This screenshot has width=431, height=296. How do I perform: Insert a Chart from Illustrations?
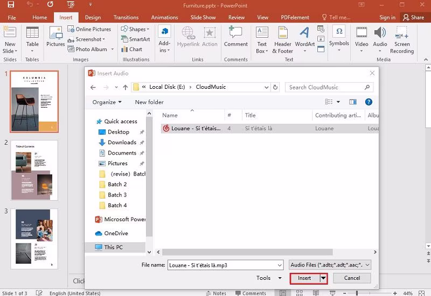[x=131, y=50]
